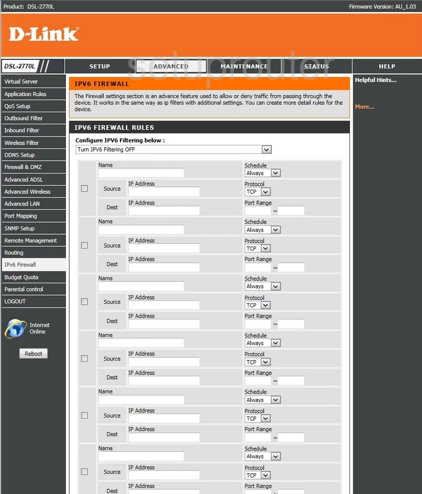Tick the second firewall rule checkbox
This screenshot has height=494, width=422.
pyautogui.click(x=85, y=245)
